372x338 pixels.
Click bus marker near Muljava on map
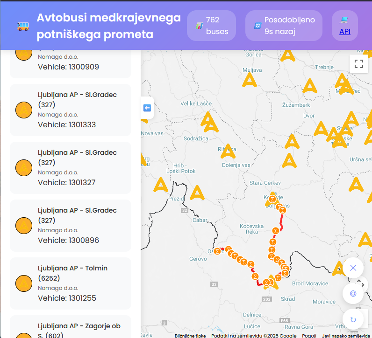(x=250, y=81)
